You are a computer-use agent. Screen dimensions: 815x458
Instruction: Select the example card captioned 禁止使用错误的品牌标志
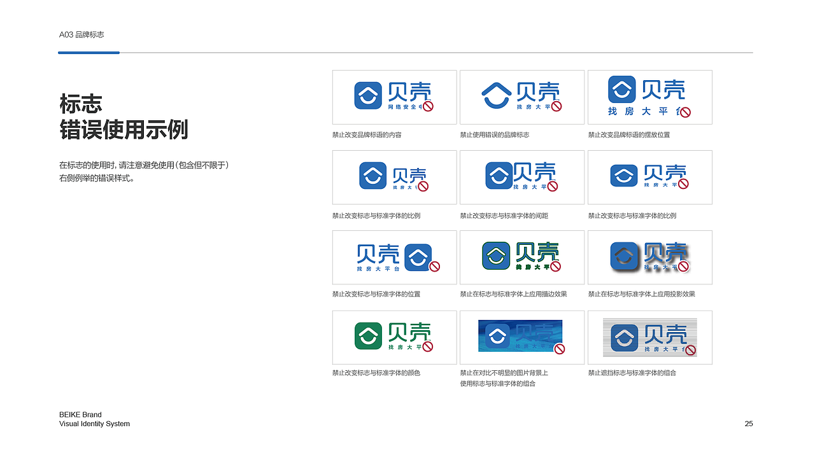tap(522, 97)
